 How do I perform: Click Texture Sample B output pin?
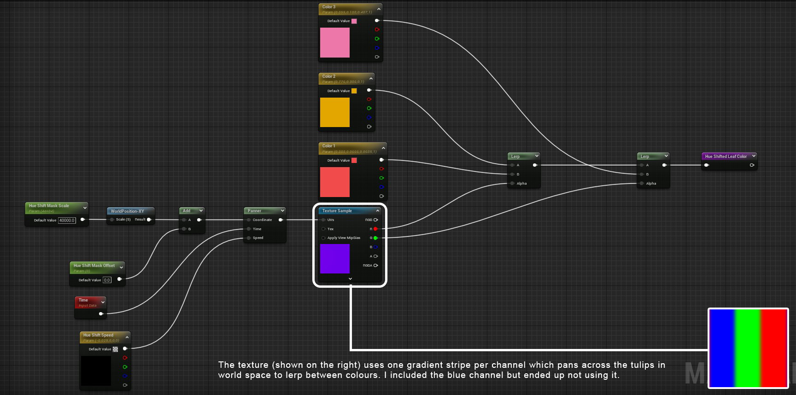tap(376, 247)
